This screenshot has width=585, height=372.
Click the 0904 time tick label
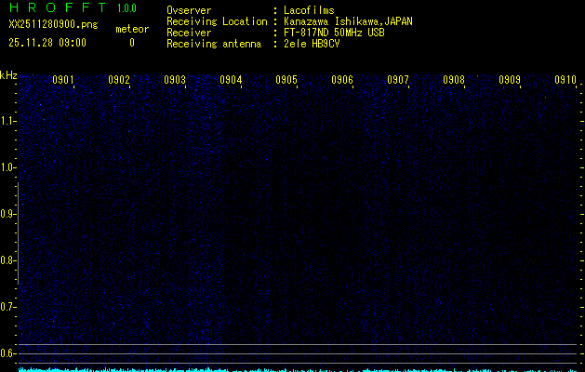click(231, 81)
